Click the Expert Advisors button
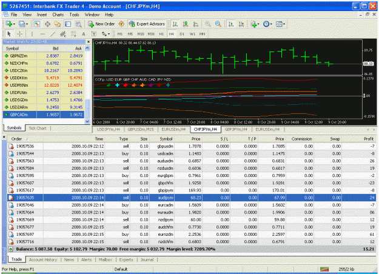 coord(147,24)
